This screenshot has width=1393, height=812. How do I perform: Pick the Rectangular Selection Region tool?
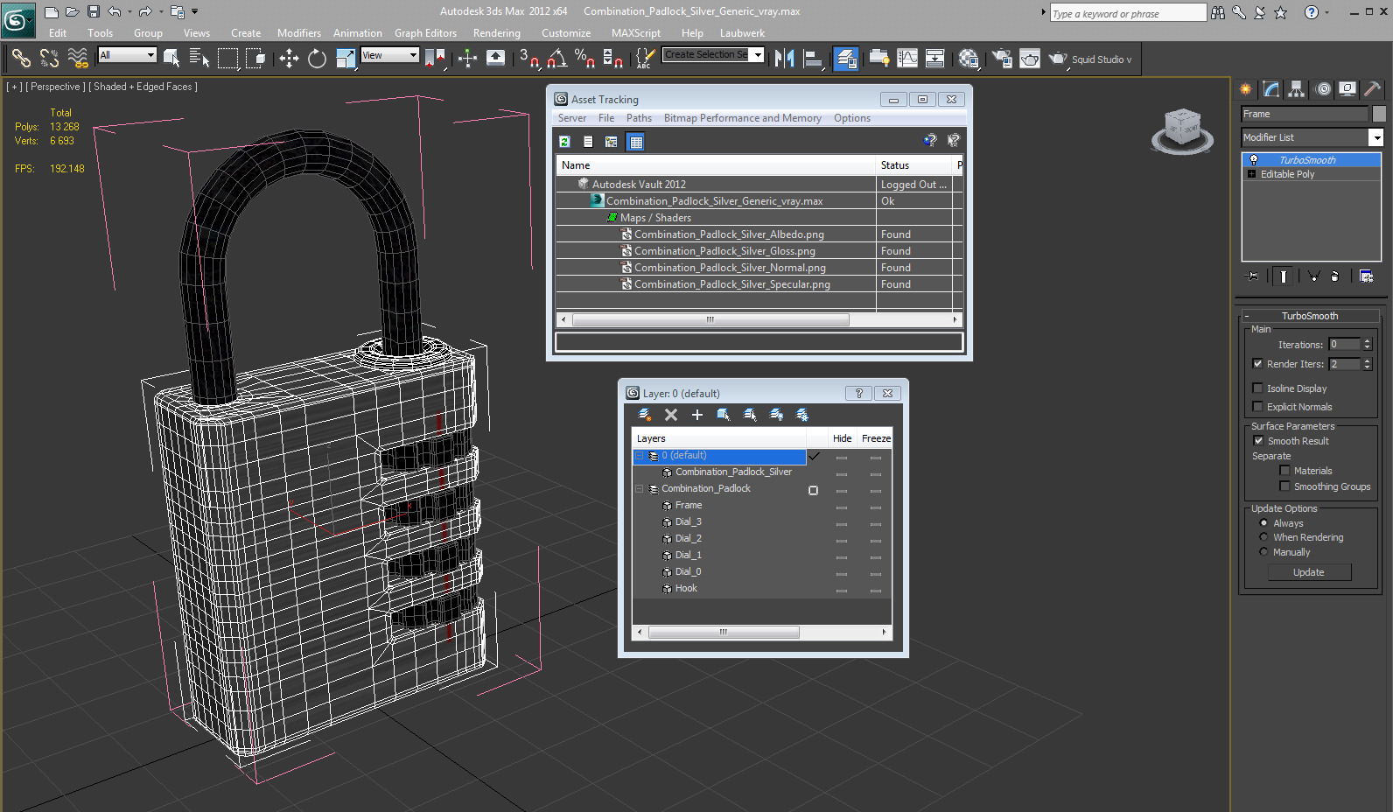[227, 59]
